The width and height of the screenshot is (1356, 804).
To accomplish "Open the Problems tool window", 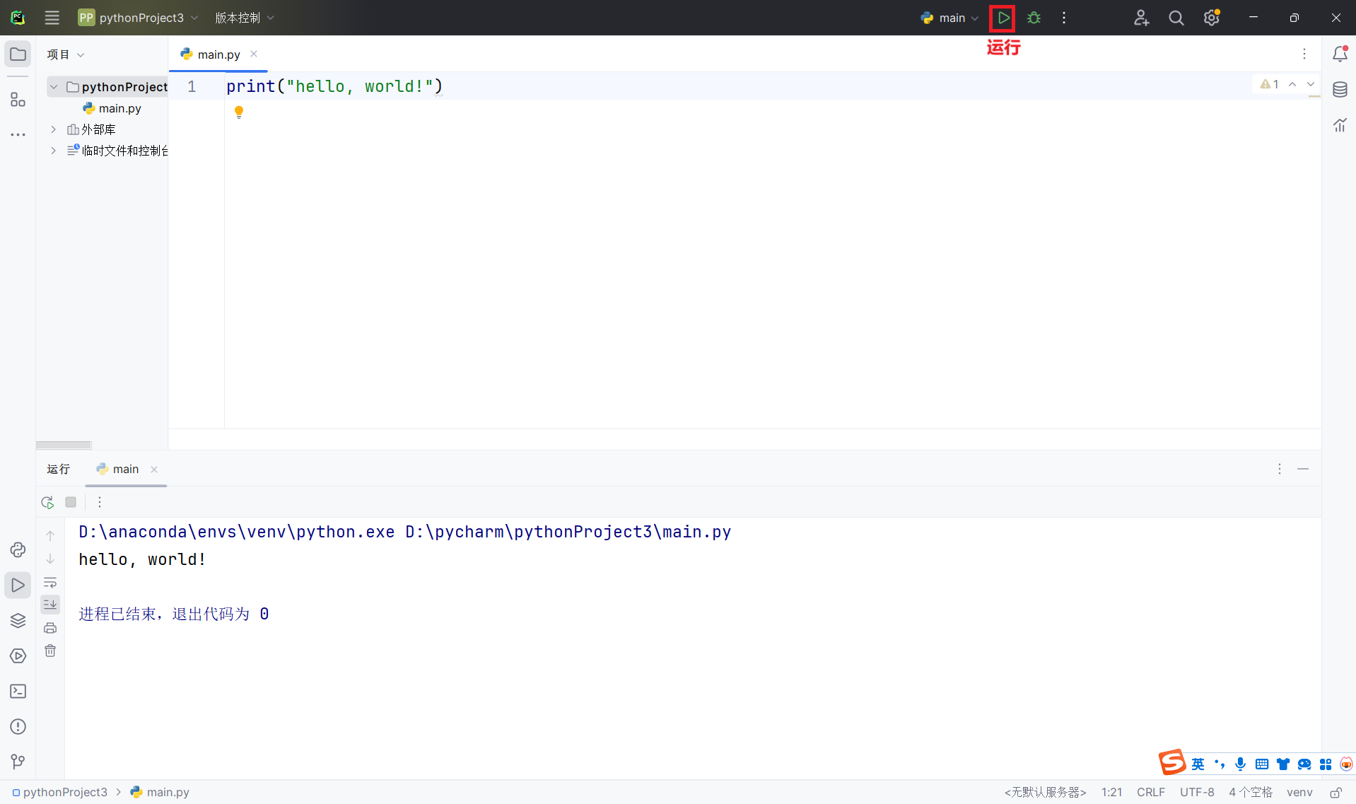I will click(x=18, y=727).
